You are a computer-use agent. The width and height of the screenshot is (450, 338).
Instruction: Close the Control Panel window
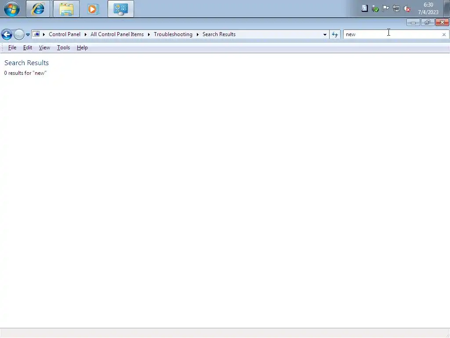tap(442, 22)
